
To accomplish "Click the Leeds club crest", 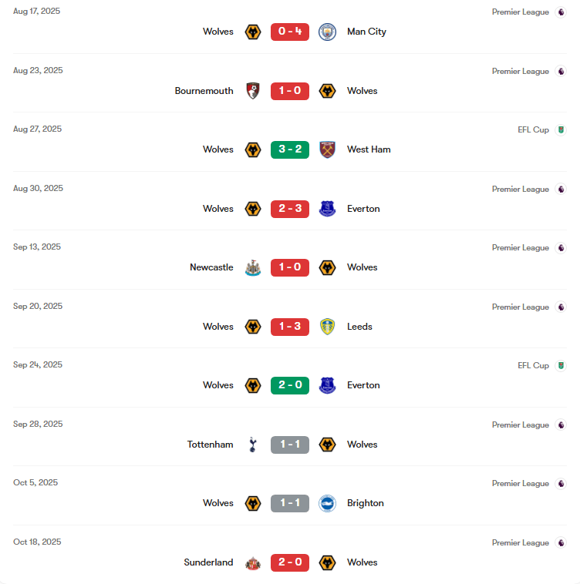I will pos(328,327).
